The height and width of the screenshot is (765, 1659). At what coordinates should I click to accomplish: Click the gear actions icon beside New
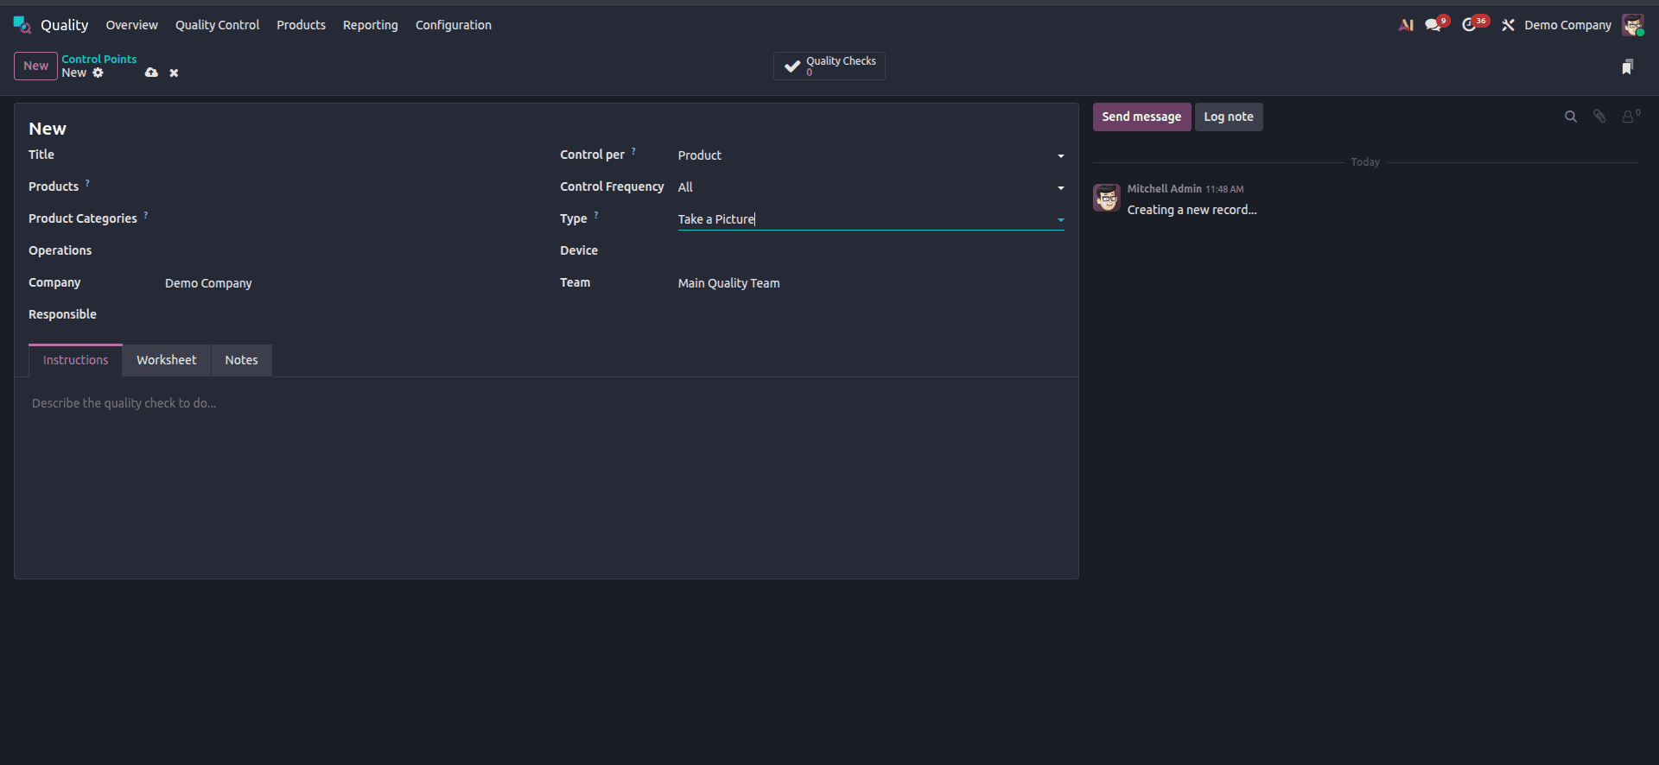coord(98,73)
